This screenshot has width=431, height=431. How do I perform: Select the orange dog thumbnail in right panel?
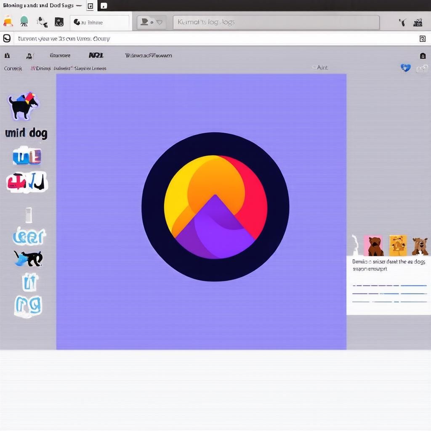[x=398, y=245]
